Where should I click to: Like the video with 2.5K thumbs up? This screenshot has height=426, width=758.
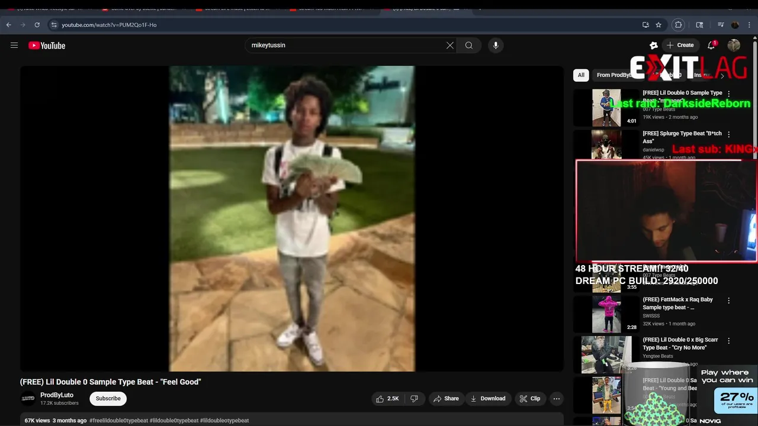[387, 399]
